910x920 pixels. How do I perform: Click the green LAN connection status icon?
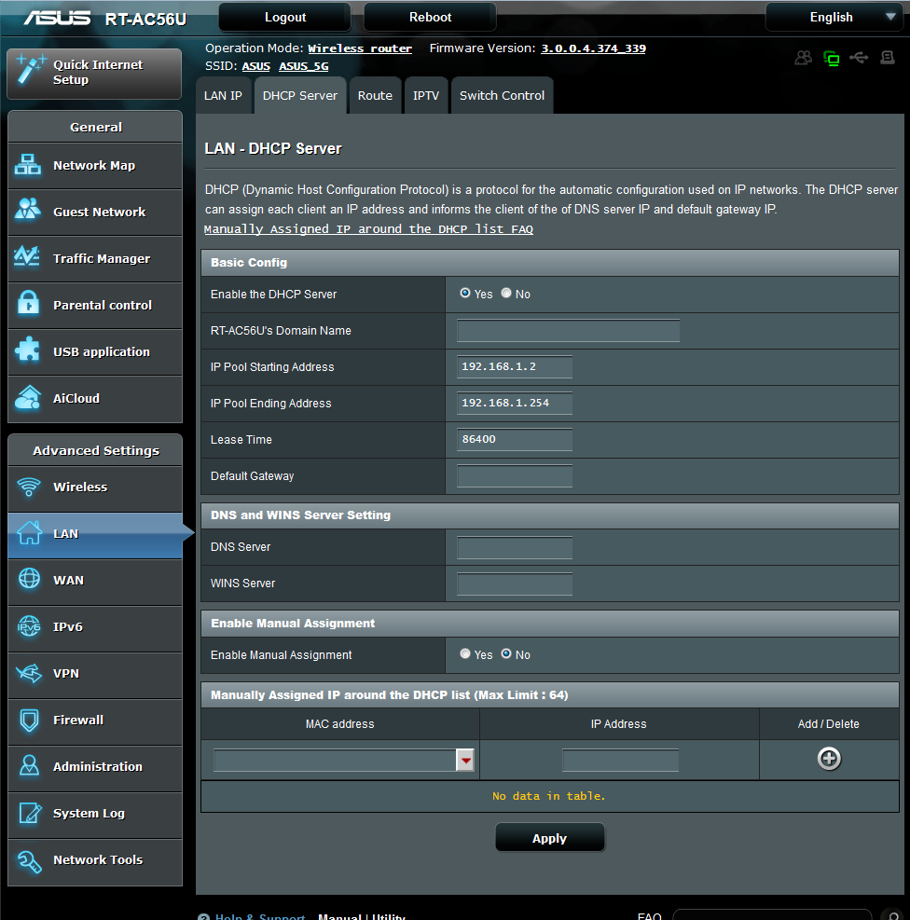coord(832,58)
